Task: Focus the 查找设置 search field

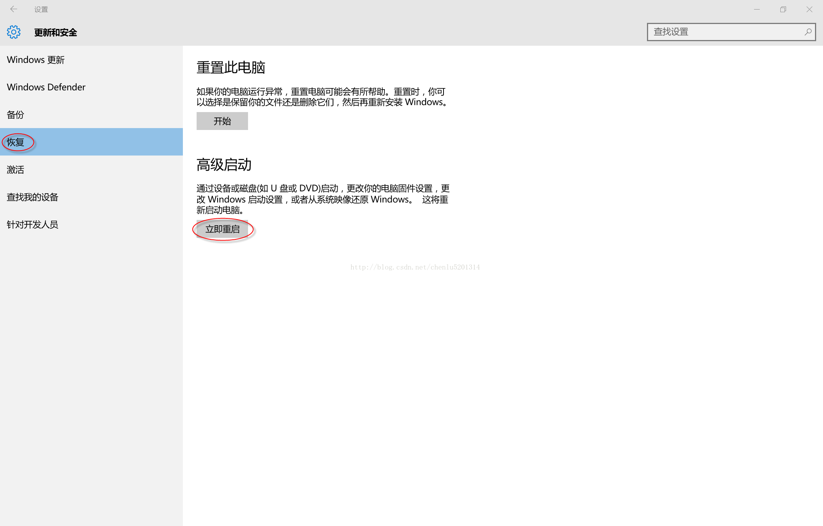Action: [731, 32]
